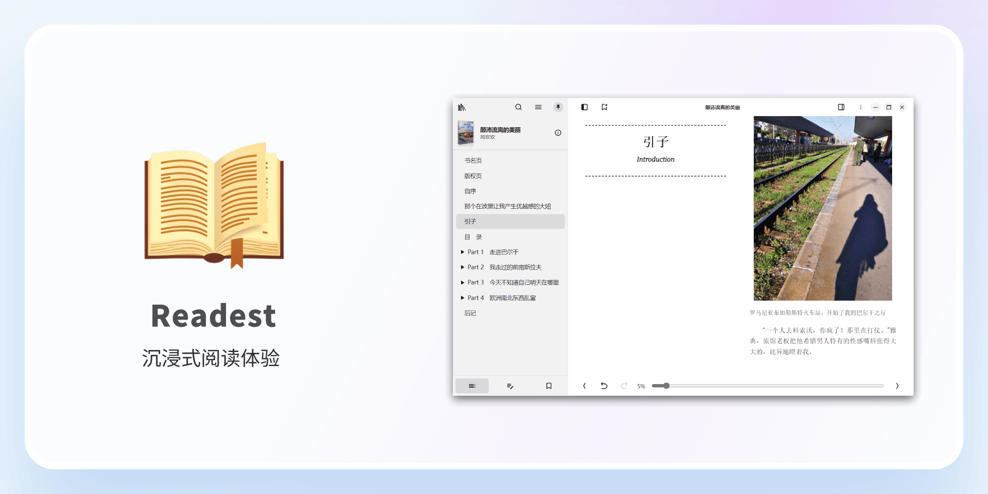Viewport: 988px width, 494px height.
Task: Close the Readest window
Action: click(902, 107)
